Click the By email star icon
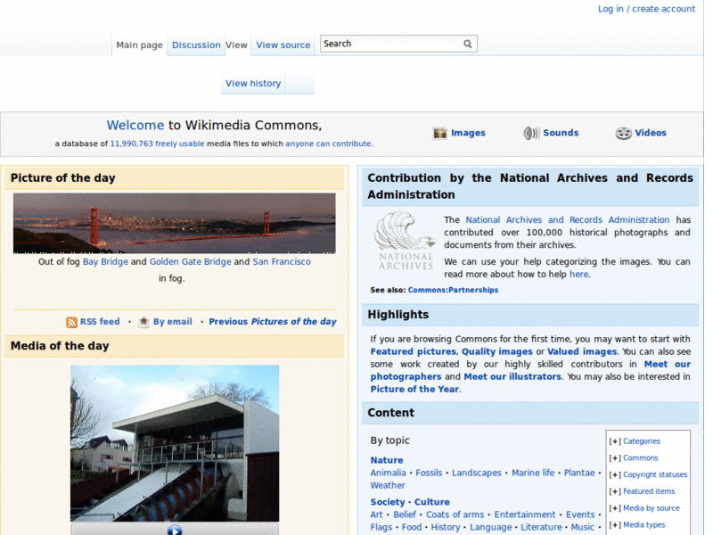This screenshot has height=535, width=713. (x=143, y=322)
